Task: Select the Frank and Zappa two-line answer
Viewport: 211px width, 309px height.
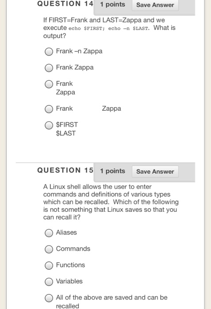Action: (49, 84)
